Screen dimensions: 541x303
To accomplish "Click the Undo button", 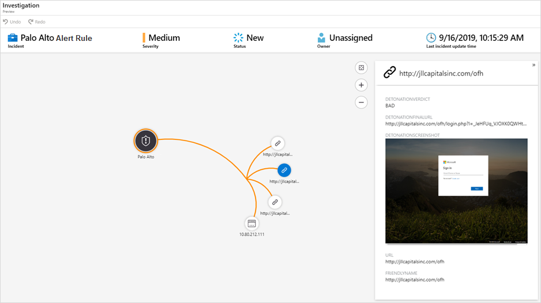I will [12, 22].
